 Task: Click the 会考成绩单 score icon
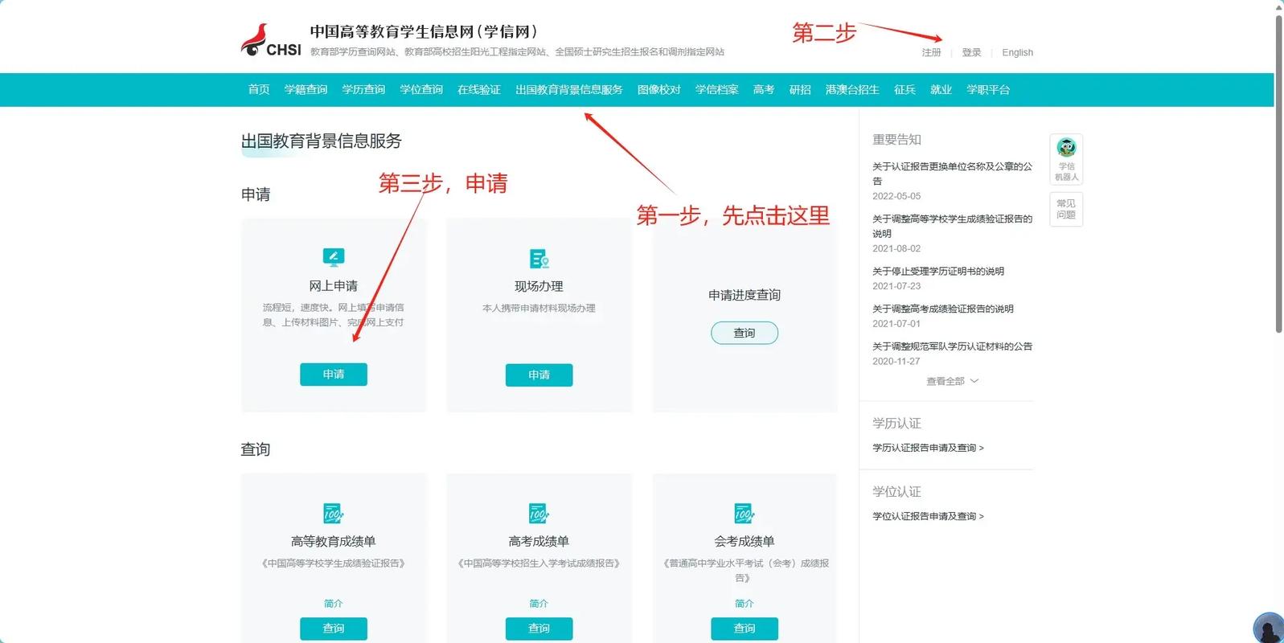click(x=744, y=513)
